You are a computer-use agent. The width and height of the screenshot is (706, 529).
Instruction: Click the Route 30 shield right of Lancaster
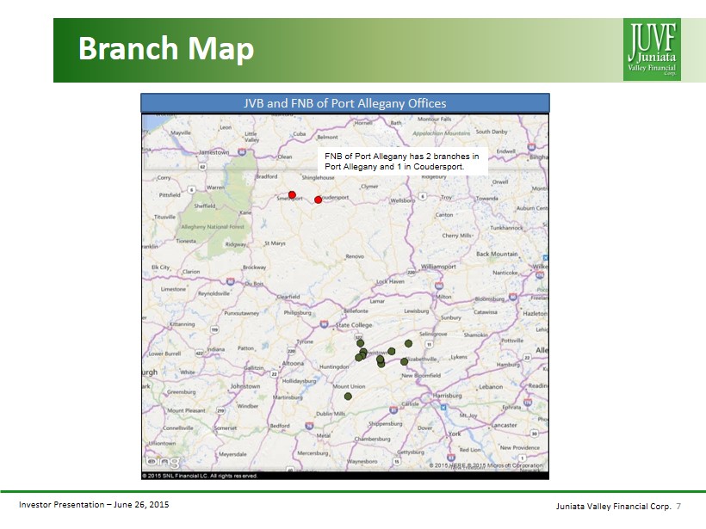[x=534, y=434]
